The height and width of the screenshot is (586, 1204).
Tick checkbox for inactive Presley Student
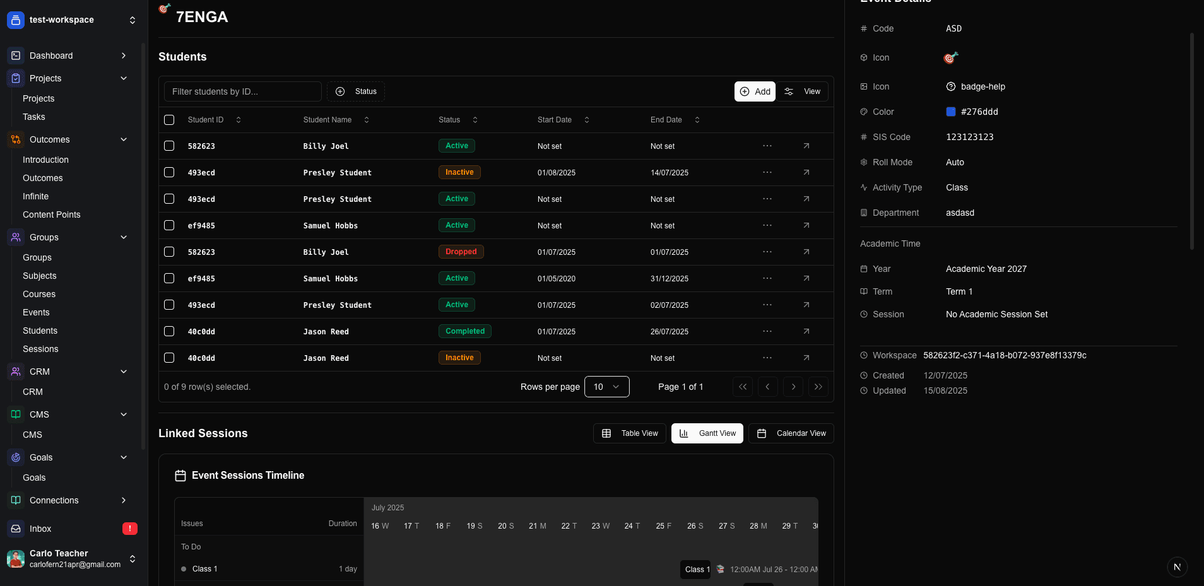[x=169, y=172]
